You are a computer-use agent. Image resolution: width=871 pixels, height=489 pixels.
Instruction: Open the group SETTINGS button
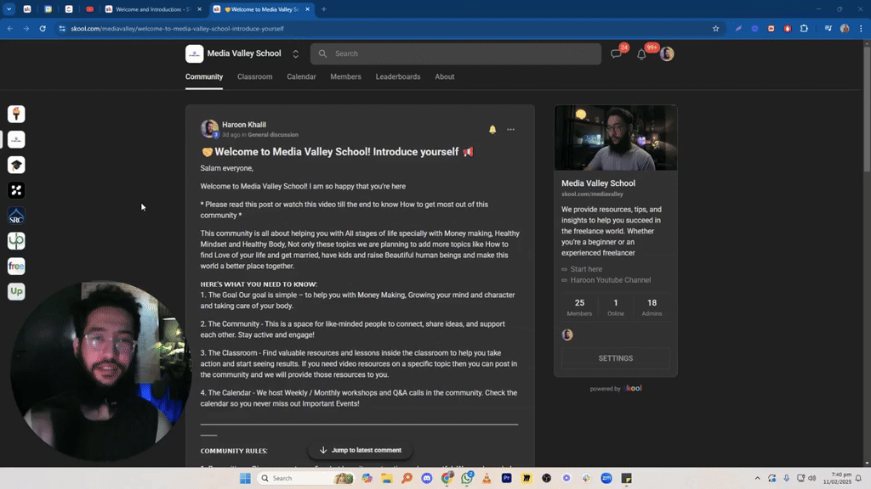pyautogui.click(x=616, y=358)
